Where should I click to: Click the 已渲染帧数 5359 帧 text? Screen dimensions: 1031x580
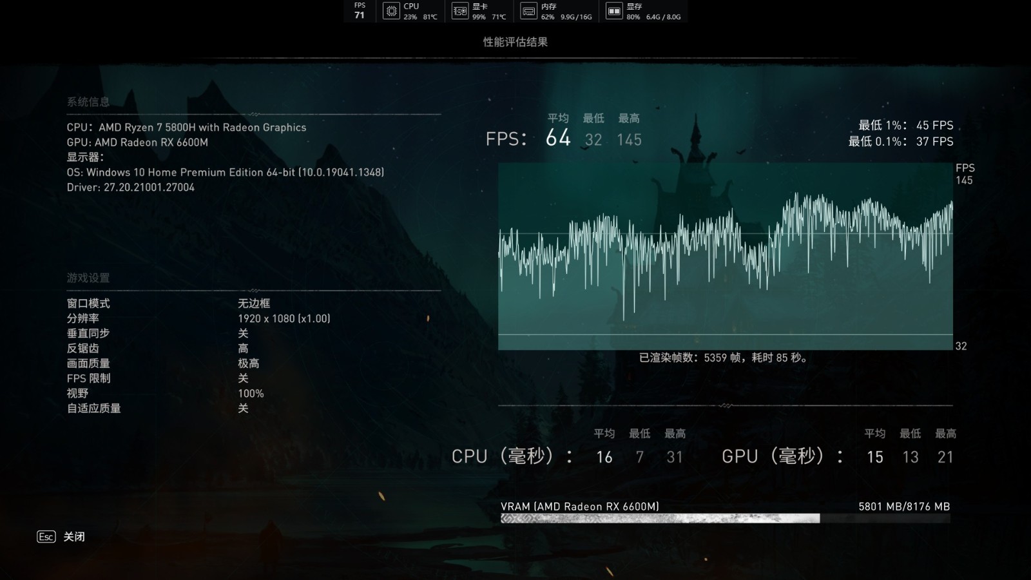(x=724, y=358)
